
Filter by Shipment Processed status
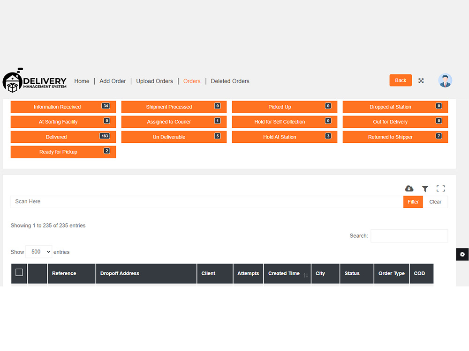point(174,107)
